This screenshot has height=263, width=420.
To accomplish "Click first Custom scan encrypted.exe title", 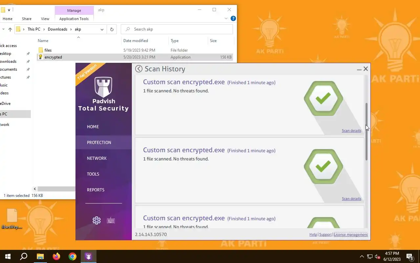I will (184, 82).
